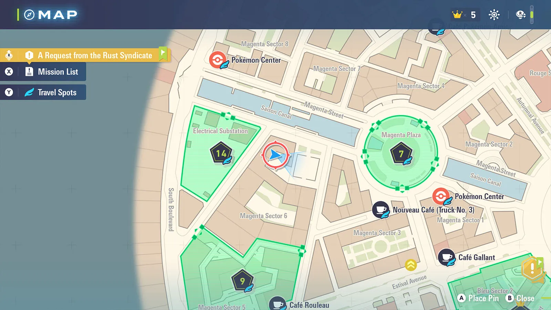This screenshot has height=310, width=551.
Task: Toggle the sun daytime icon in top bar
Action: point(494,15)
